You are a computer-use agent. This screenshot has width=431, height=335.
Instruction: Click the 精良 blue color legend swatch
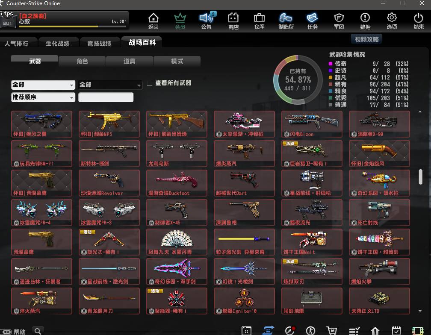[x=331, y=91]
